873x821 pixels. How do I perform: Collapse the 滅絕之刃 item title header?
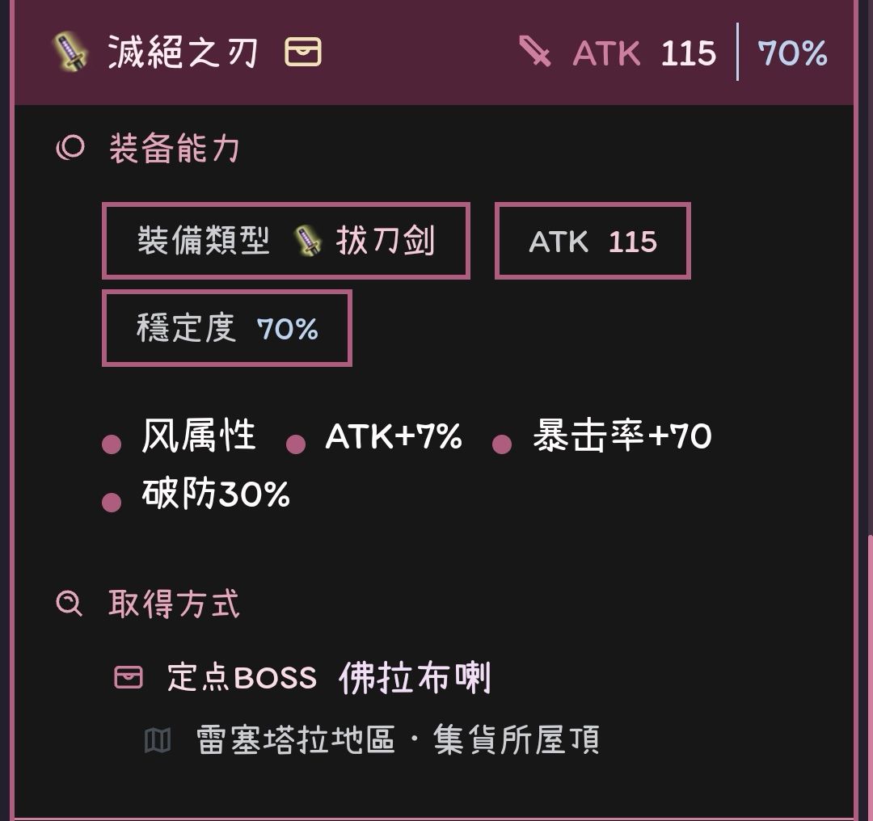click(183, 53)
